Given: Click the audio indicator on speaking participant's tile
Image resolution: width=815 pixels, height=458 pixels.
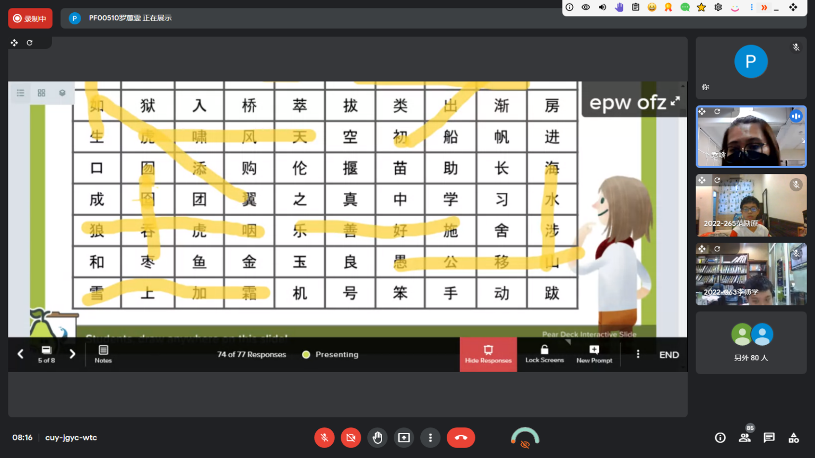Looking at the screenshot, I should pyautogui.click(x=796, y=116).
